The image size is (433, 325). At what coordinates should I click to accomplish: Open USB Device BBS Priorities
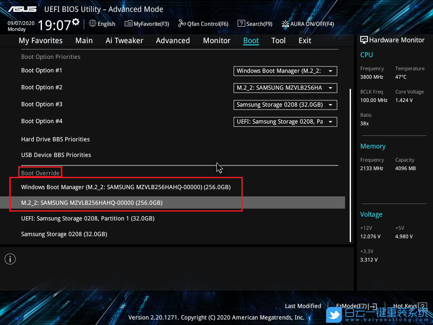56,155
